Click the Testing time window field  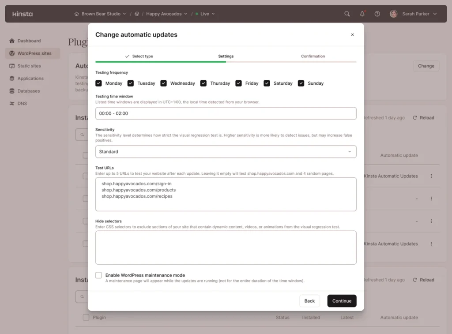coord(226,113)
